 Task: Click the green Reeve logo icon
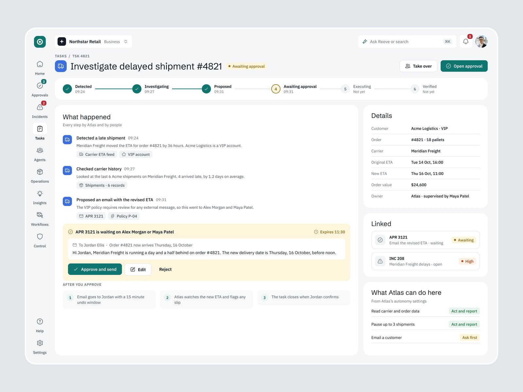(x=40, y=42)
